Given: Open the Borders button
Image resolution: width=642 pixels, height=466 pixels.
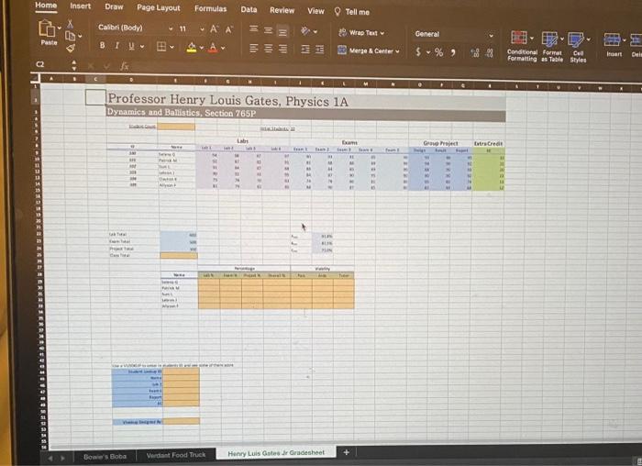Looking at the screenshot, I should click(161, 46).
